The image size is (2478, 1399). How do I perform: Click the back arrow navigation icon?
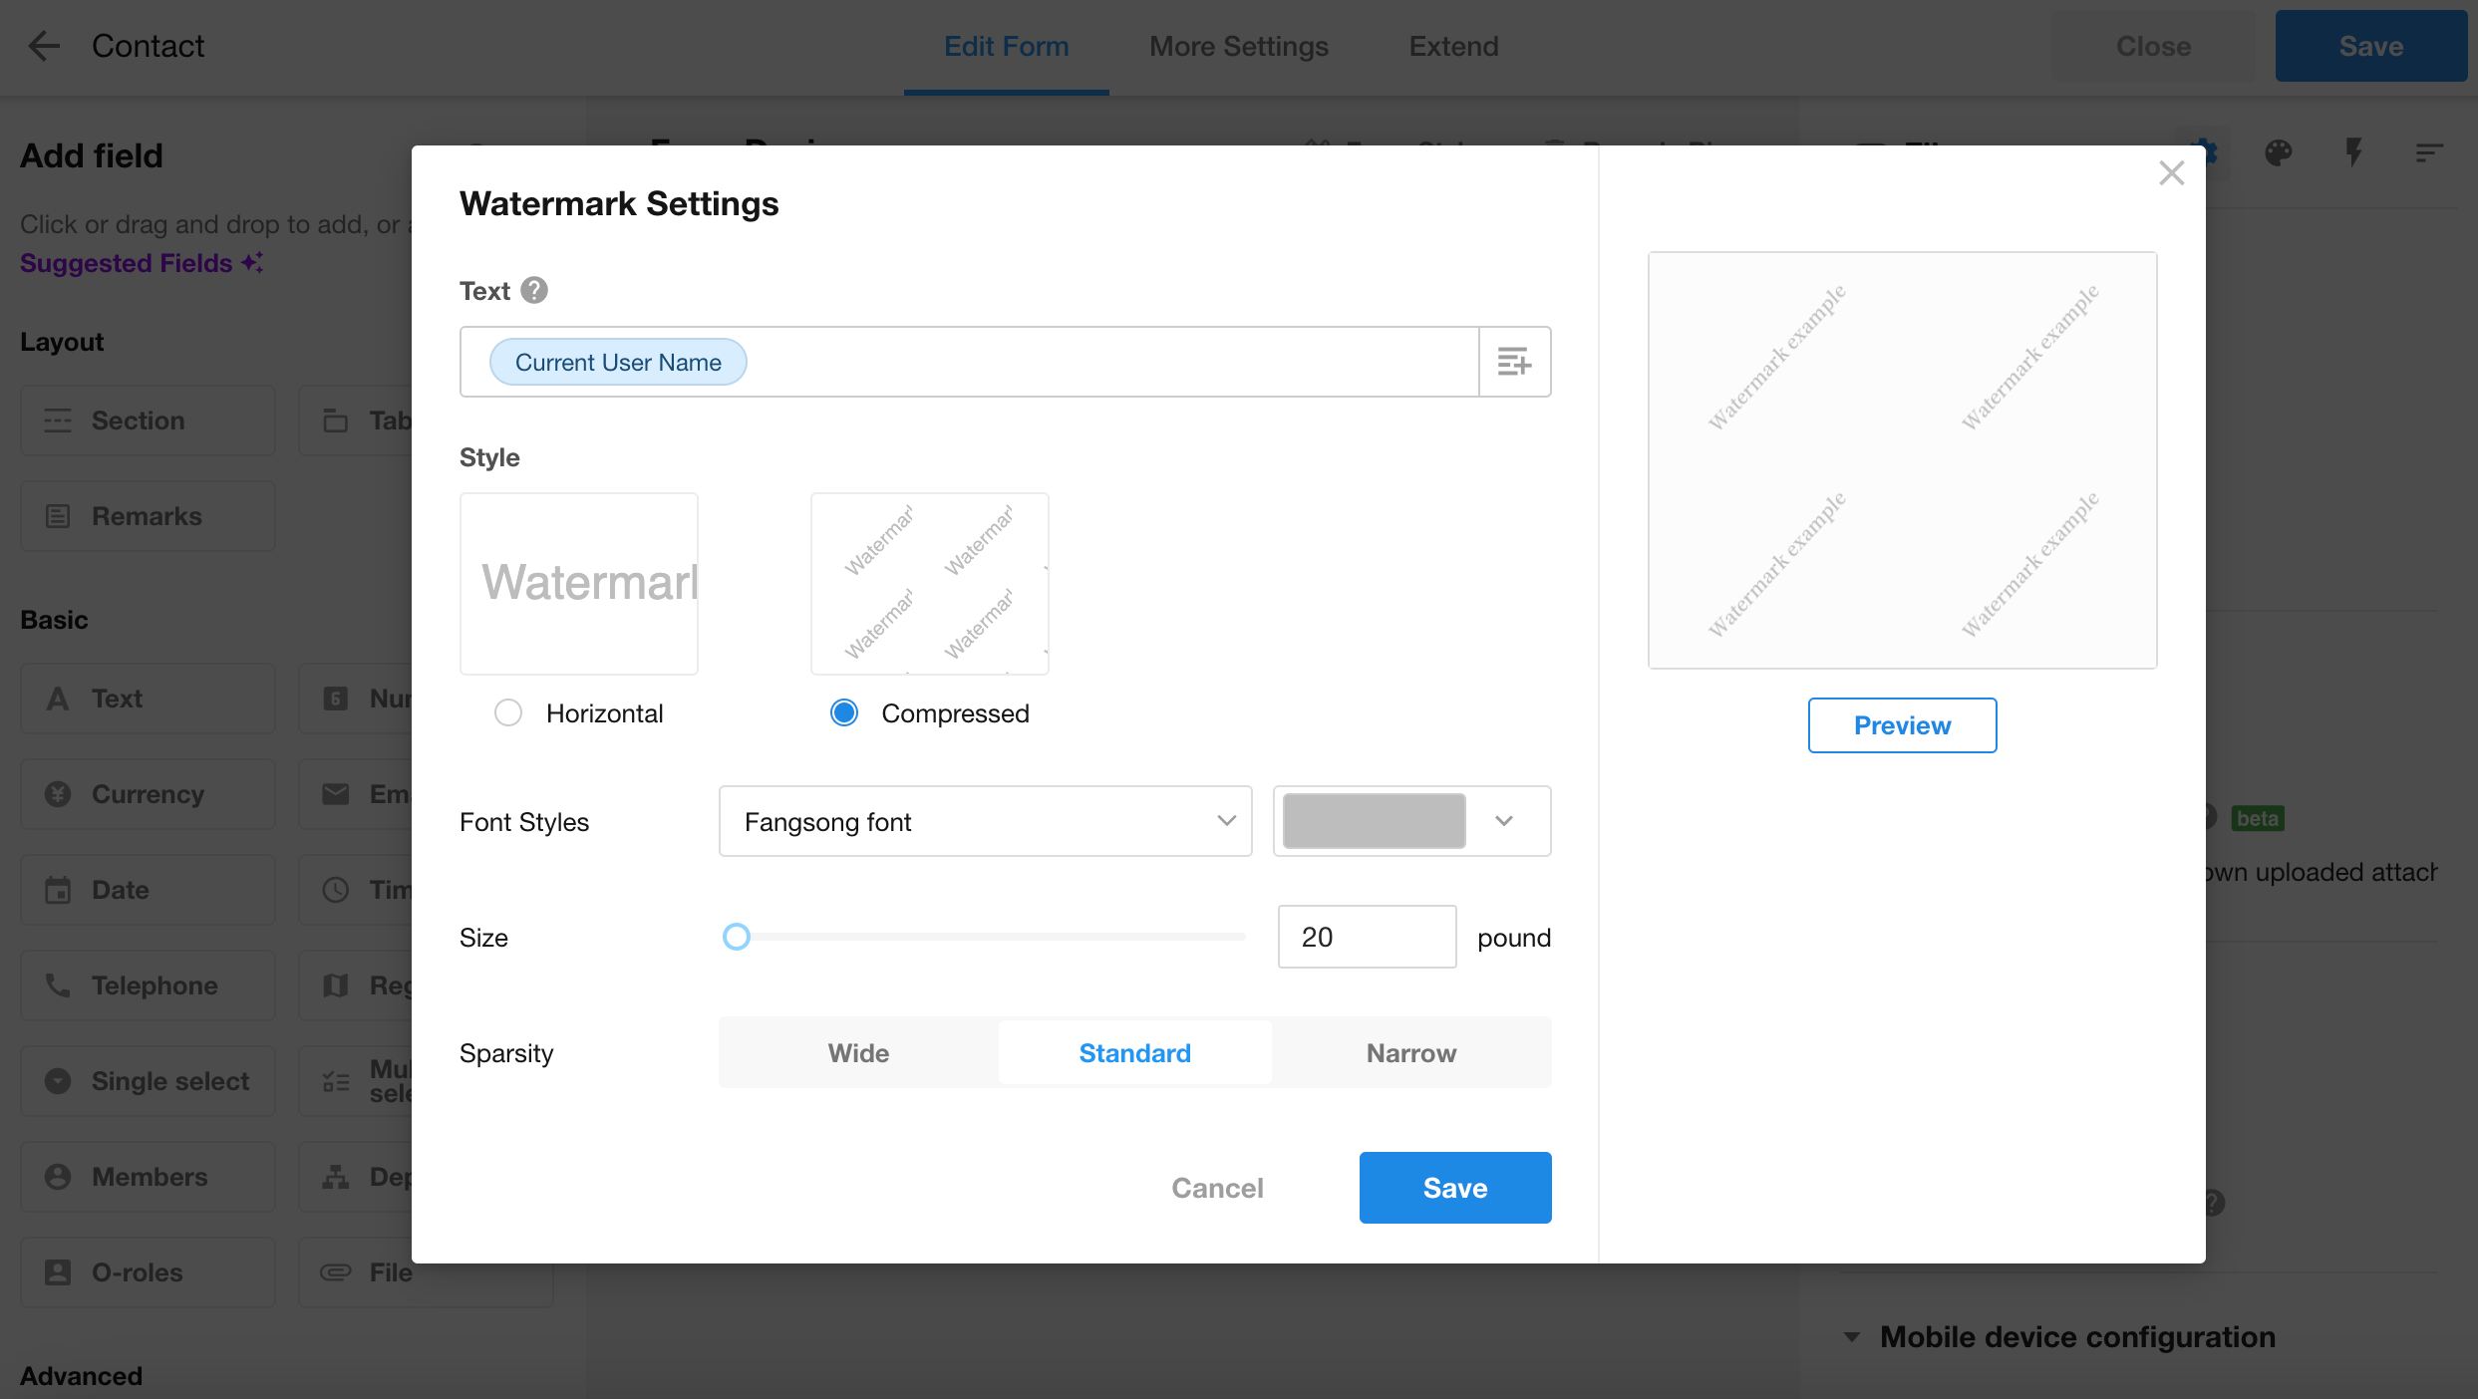click(46, 44)
